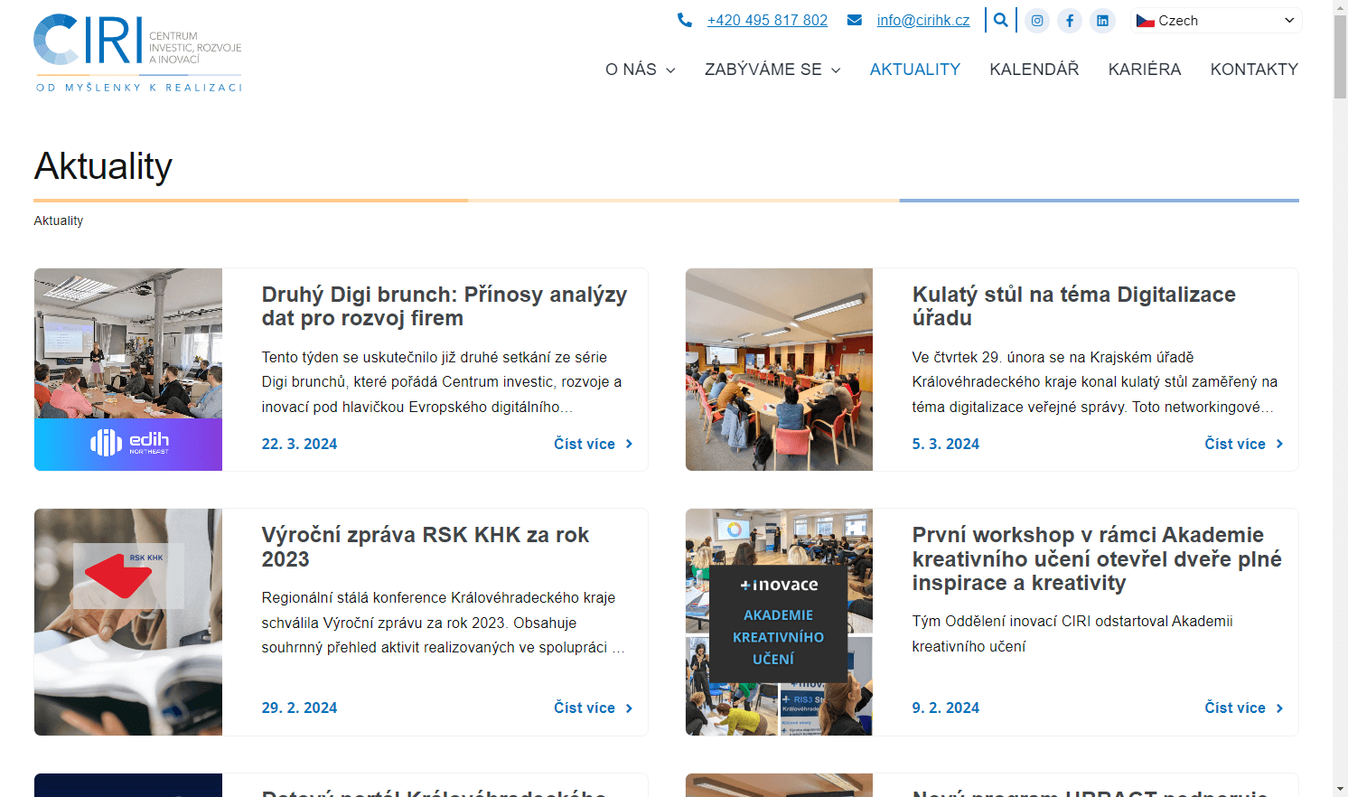Expand the O NÁS menu
The image size is (1348, 797).
coord(640,70)
